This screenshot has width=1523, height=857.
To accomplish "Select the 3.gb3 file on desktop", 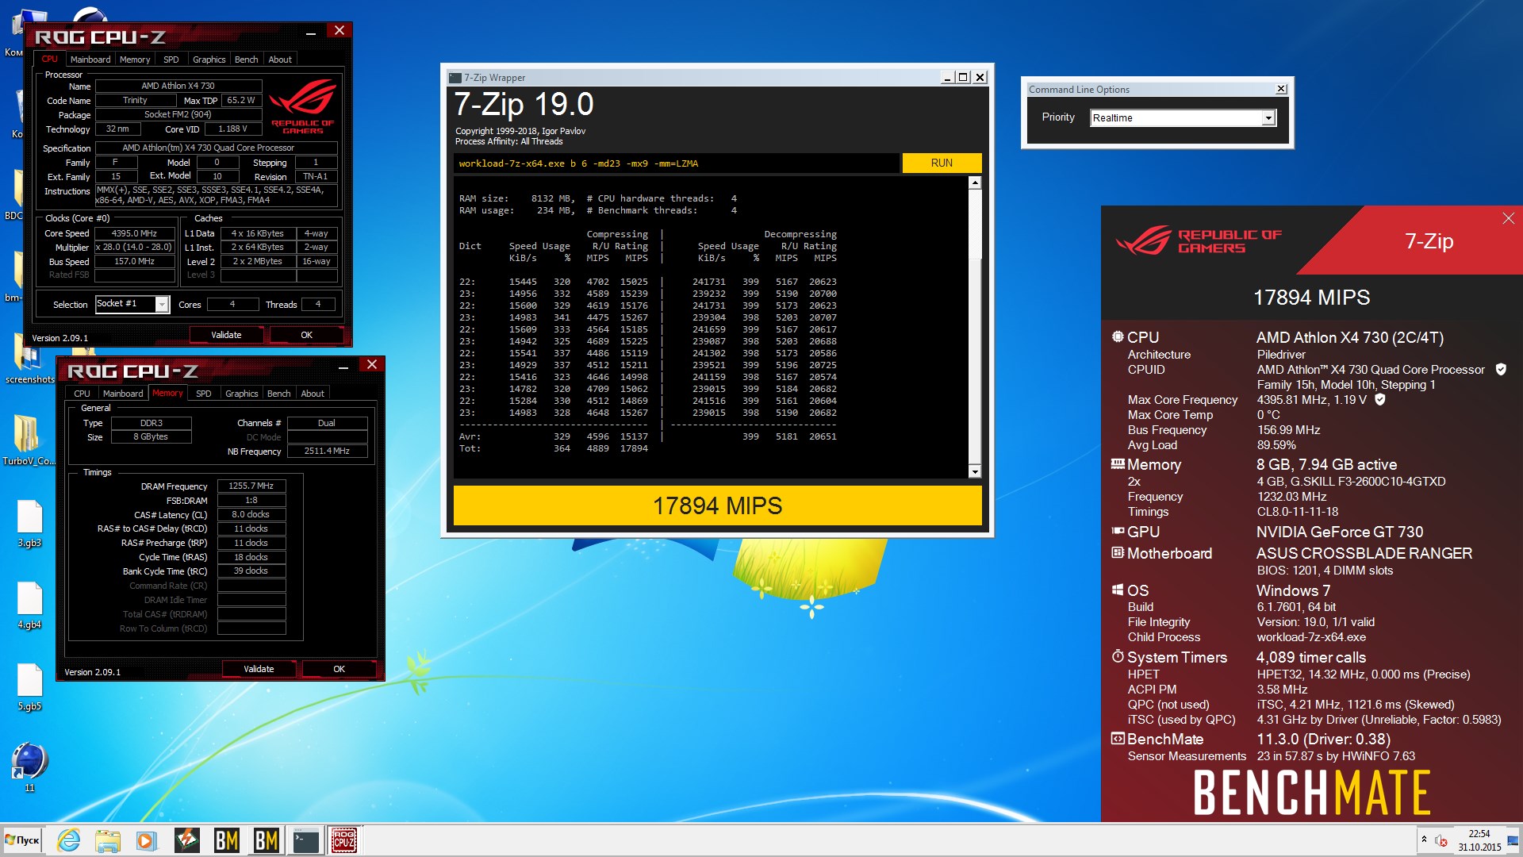I will [x=29, y=524].
